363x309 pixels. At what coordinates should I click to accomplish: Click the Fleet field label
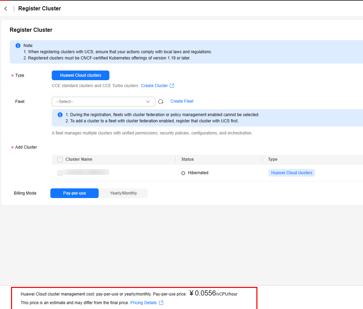click(20, 102)
